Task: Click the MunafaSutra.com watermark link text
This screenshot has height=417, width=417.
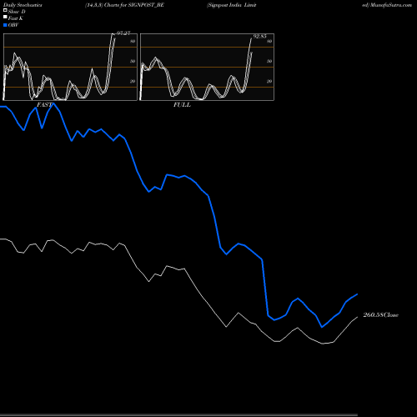Action: tap(391, 5)
